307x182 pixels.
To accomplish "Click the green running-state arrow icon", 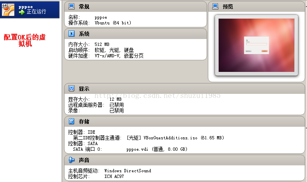I will coord(22,12).
